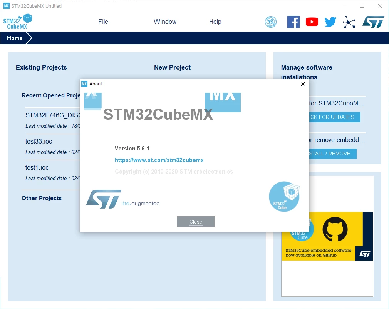389x309 pixels.
Task: Open the st.com/stm32cubemx link
Action: click(159, 160)
